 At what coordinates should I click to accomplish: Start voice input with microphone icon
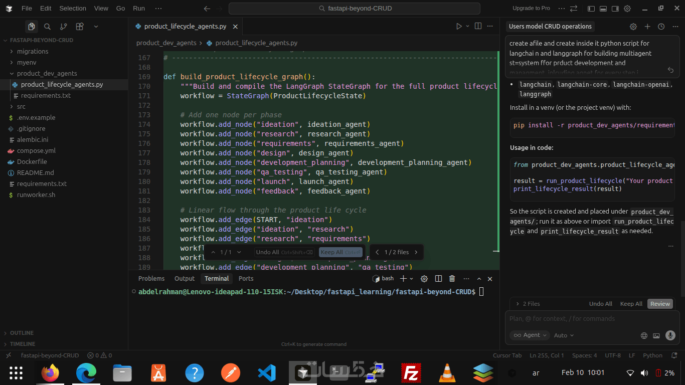pyautogui.click(x=670, y=335)
